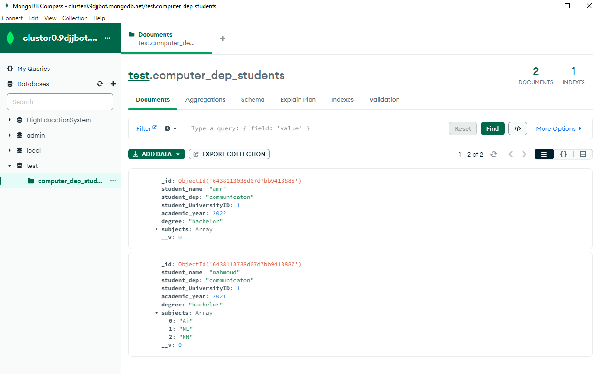Viewport: 593px width, 374px height.
Task: Switch to table view mode
Action: [583, 154]
